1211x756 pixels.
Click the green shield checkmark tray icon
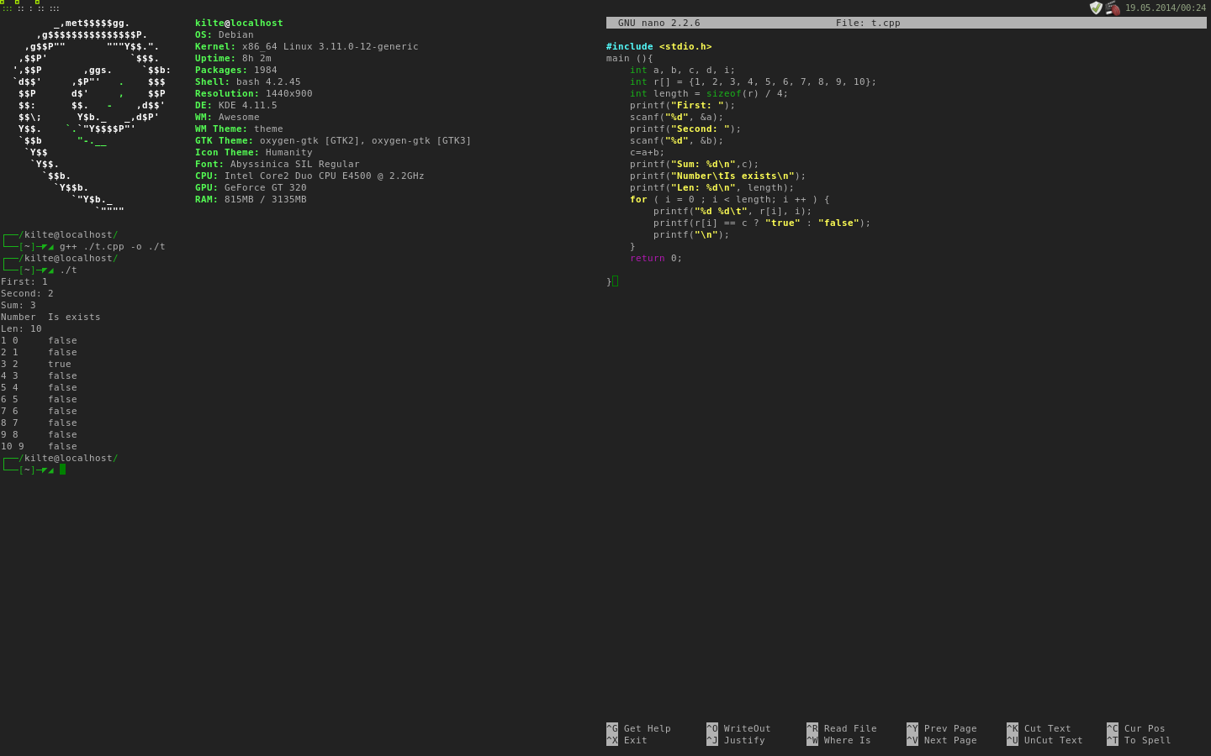pos(1096,8)
